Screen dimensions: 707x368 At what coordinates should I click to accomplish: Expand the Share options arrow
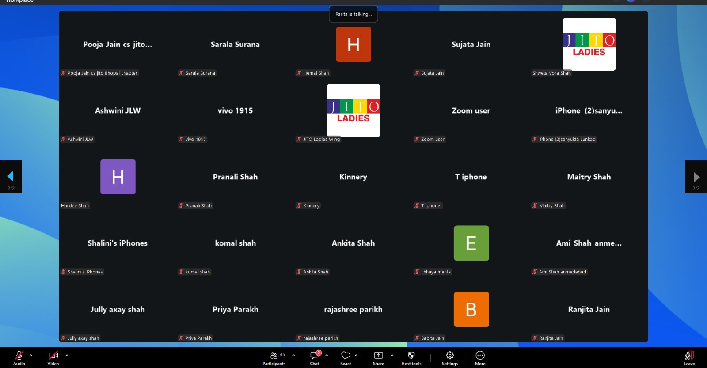(392, 355)
